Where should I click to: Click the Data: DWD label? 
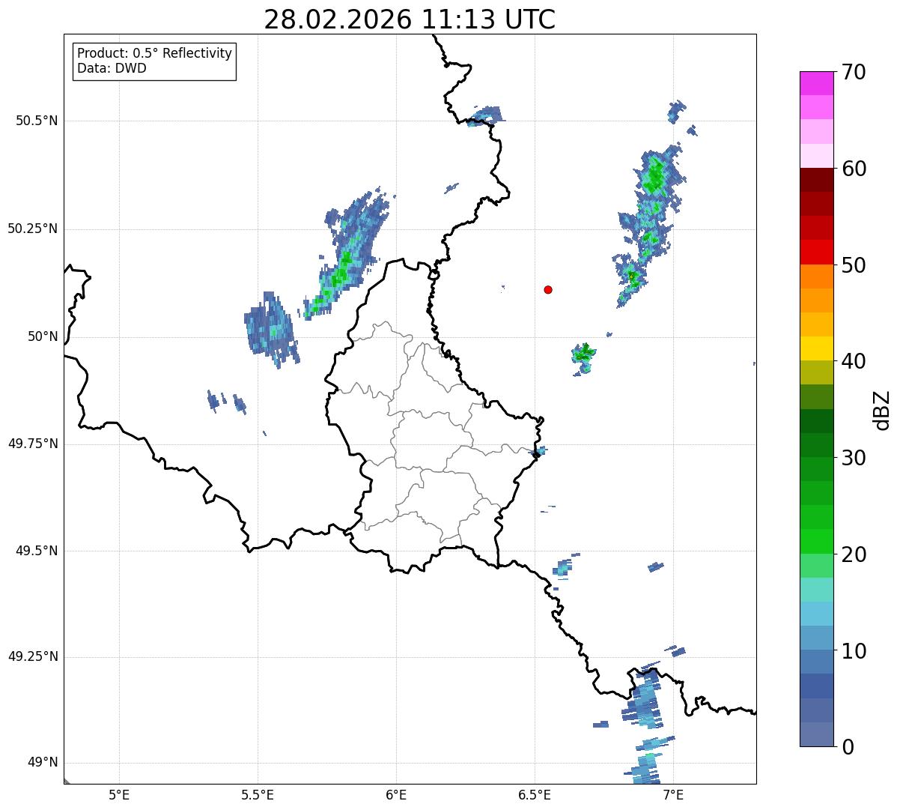point(112,69)
